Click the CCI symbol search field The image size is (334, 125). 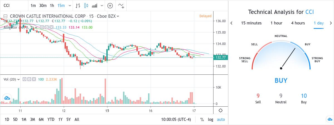pyautogui.click(x=14, y=6)
